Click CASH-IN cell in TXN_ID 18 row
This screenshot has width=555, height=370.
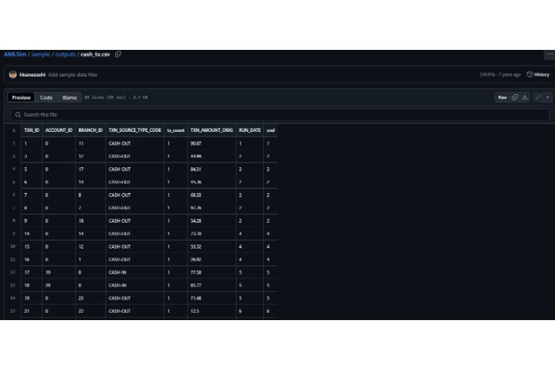coord(135,286)
